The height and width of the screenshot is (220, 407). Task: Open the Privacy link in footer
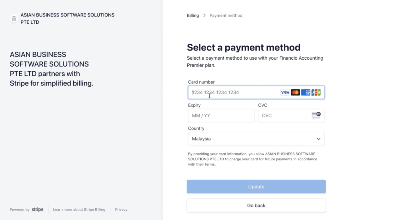(121, 210)
